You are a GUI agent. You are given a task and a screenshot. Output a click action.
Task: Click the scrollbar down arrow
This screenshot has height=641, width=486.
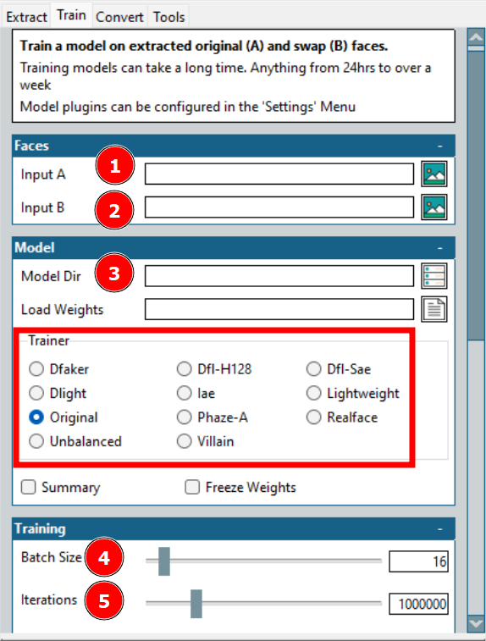click(x=476, y=624)
